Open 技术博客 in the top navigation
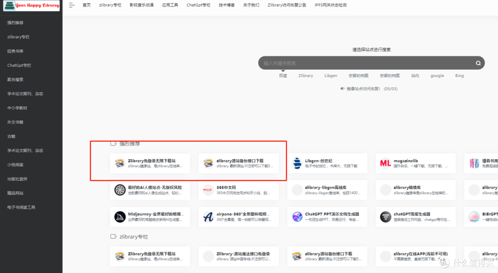 [x=227, y=5]
